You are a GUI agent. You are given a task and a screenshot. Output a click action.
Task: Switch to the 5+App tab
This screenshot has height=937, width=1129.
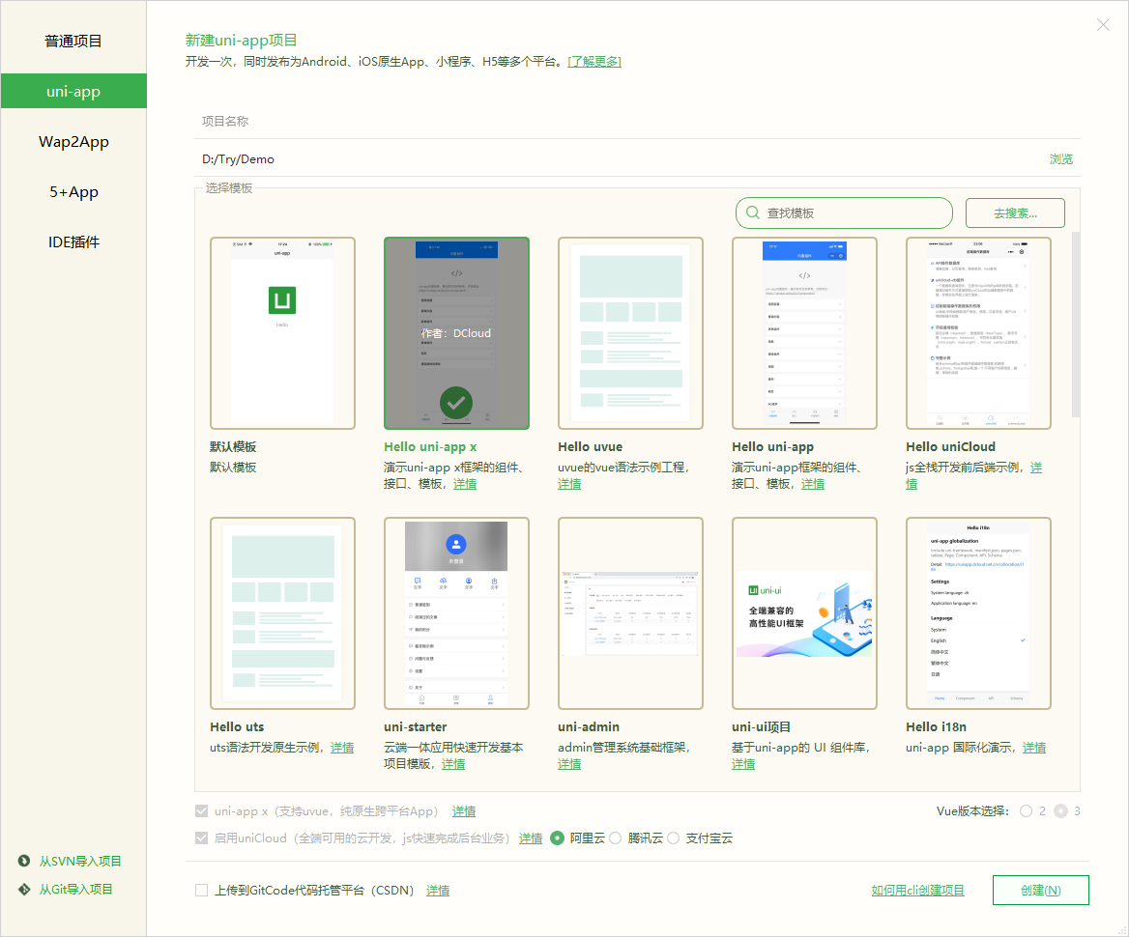(x=73, y=192)
